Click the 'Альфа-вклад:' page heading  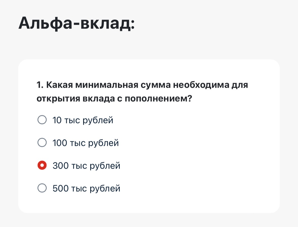click(x=76, y=23)
